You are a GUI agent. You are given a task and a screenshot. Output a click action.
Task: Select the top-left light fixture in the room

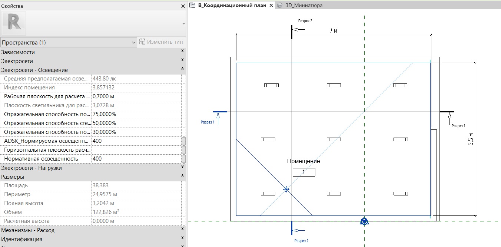(271, 85)
